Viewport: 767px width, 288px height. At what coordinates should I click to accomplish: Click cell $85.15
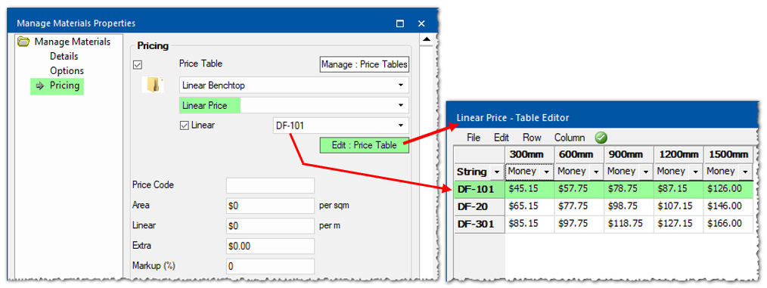pos(529,225)
